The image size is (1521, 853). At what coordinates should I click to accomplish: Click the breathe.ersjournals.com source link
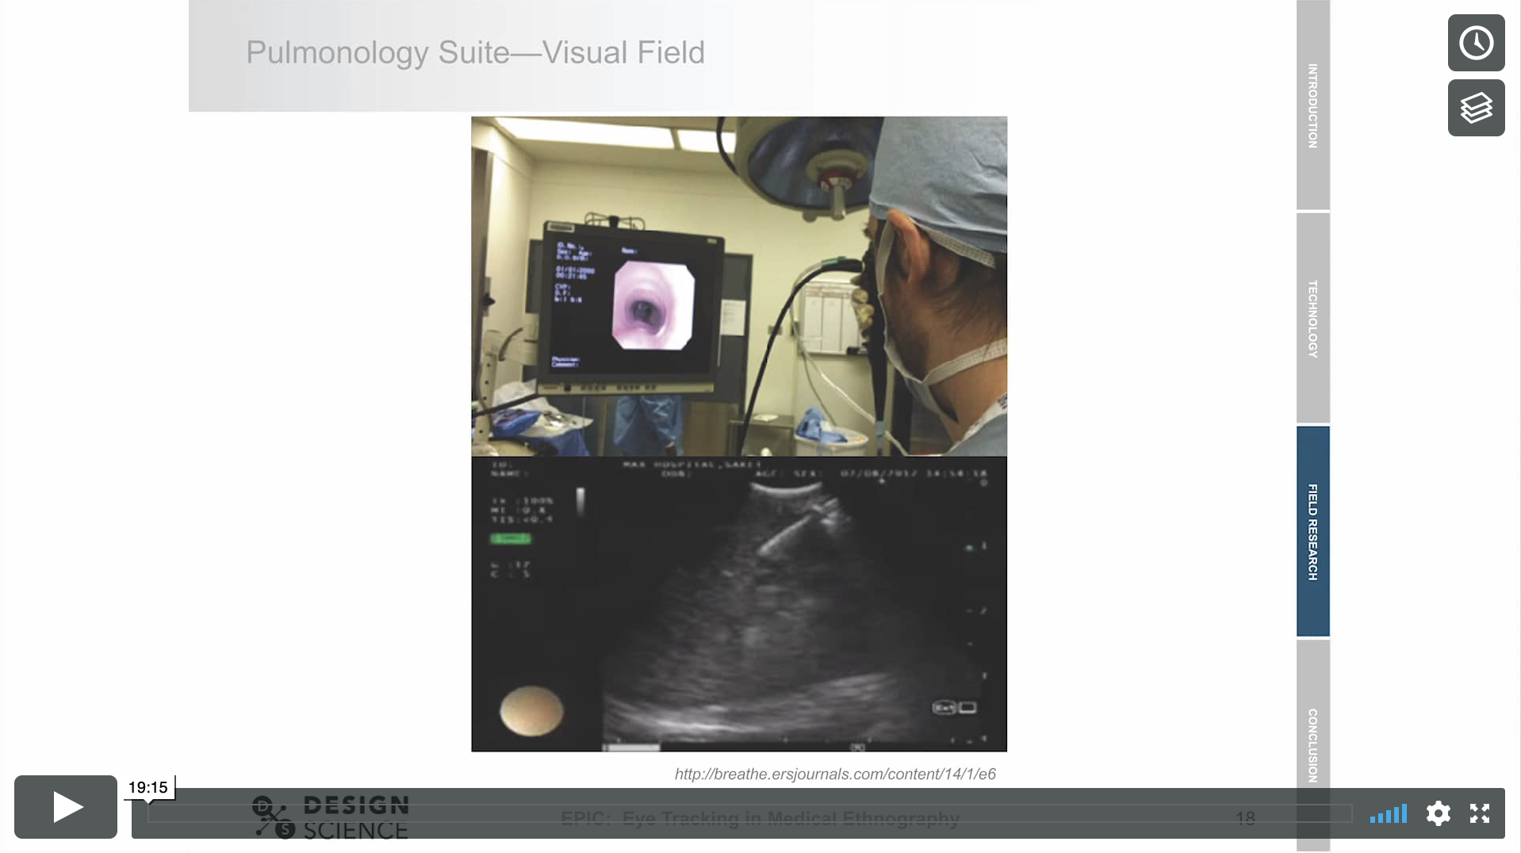pos(835,774)
